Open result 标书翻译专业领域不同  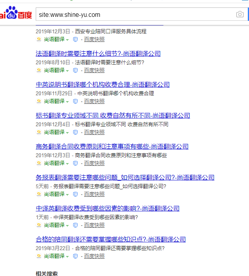click(113, 116)
